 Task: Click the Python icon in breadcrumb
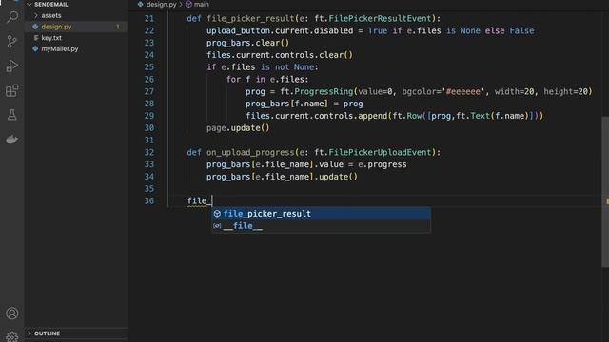(x=140, y=4)
